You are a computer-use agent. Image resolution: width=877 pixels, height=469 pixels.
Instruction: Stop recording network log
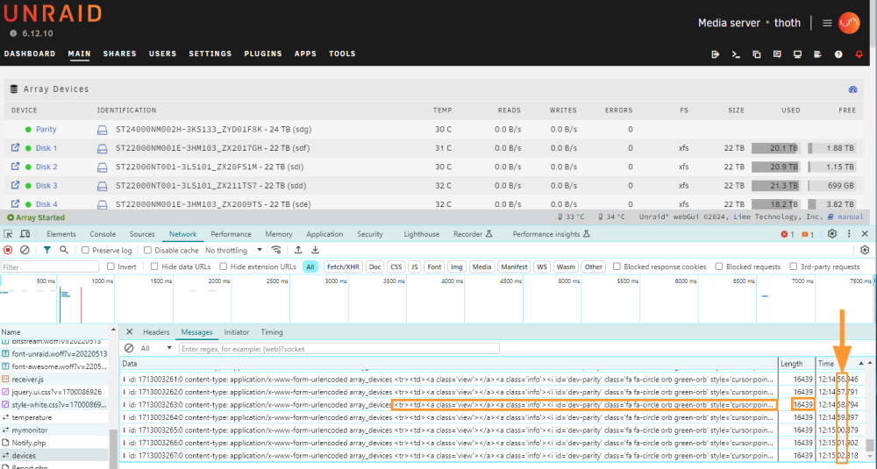pos(8,250)
